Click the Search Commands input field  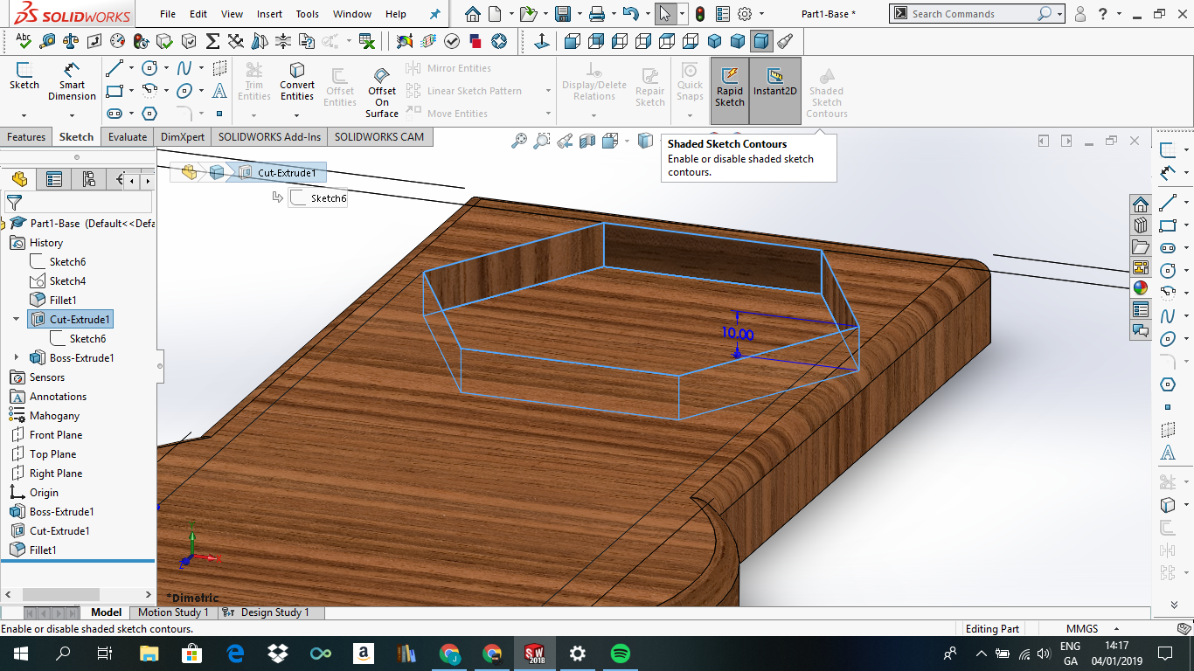pos(972,14)
